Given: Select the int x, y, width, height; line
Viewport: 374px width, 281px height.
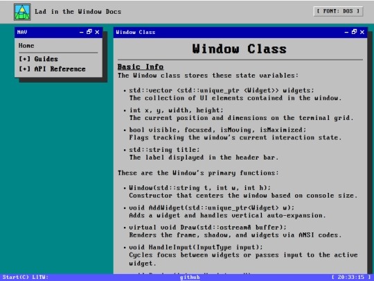Looking at the screenshot, I should pos(177,110).
